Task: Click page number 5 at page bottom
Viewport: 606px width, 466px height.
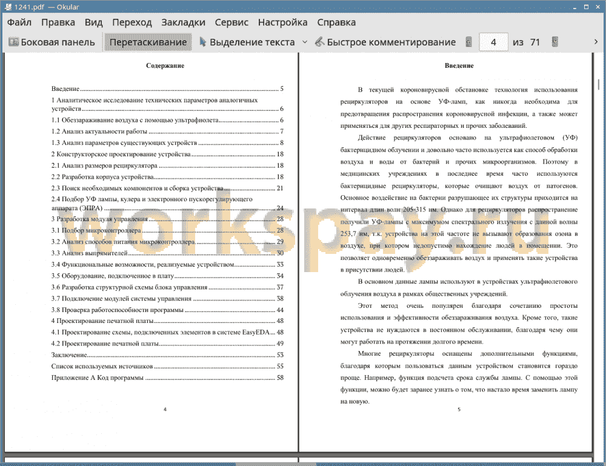Action: (x=459, y=409)
